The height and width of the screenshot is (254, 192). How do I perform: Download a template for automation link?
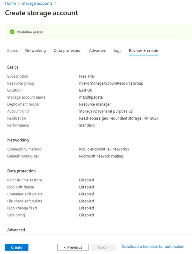(153, 247)
